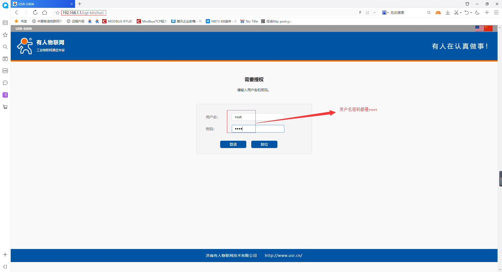Viewport: 502px width, 272px height.
Task: Open the downloads arrow icon
Action: (448, 13)
